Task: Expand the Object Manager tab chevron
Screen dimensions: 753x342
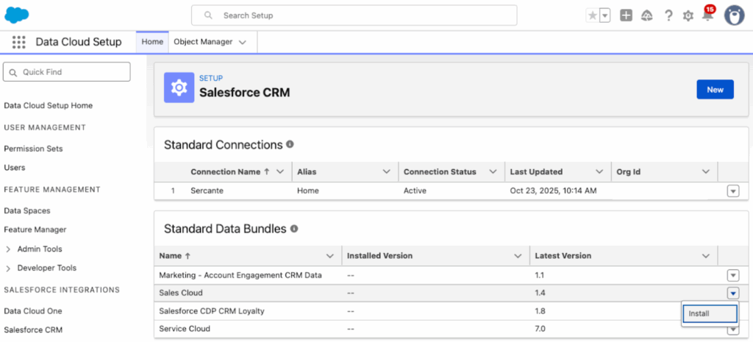Action: 243,42
